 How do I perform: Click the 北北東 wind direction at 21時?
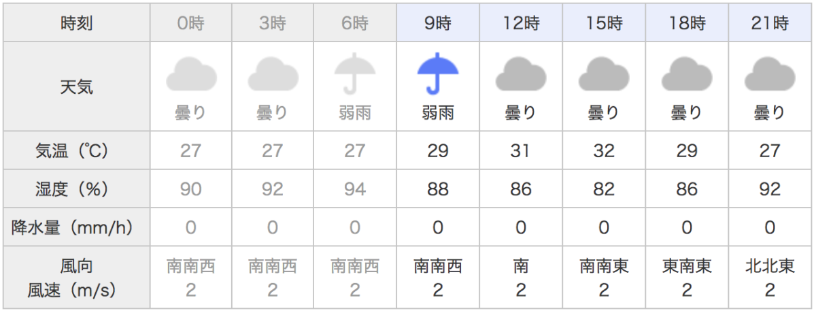[x=770, y=267]
